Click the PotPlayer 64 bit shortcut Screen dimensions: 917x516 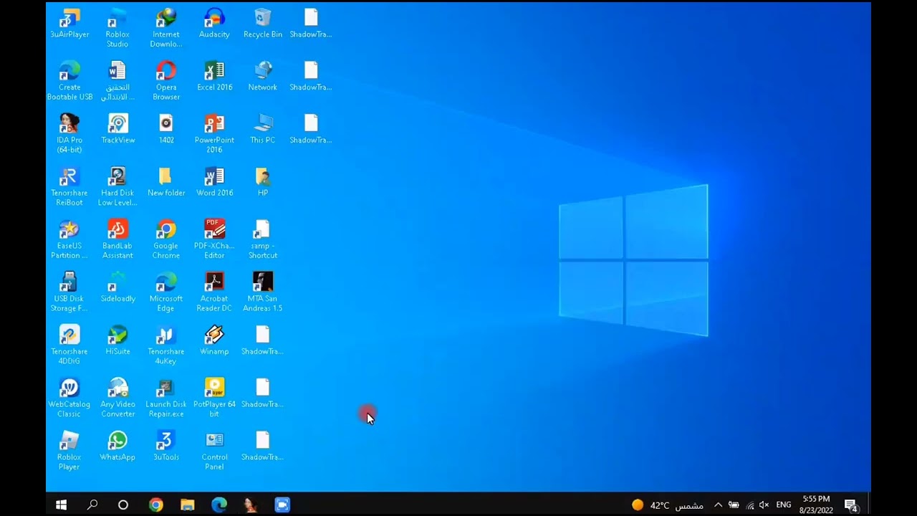[x=214, y=399]
